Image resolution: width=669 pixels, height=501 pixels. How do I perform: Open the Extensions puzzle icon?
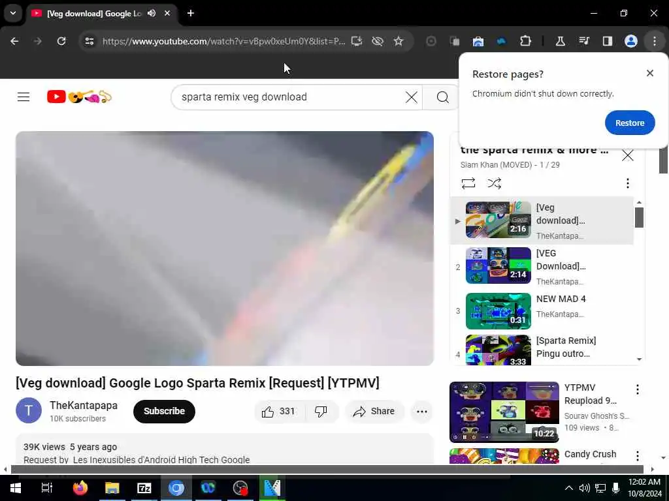[x=526, y=41]
